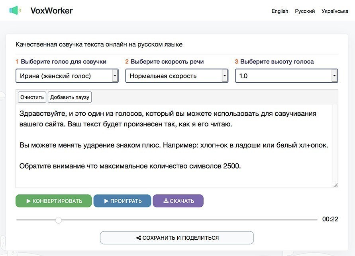The width and height of the screenshot is (355, 256).
Task: Click inside the text area for voicing
Action: [x=174, y=146]
